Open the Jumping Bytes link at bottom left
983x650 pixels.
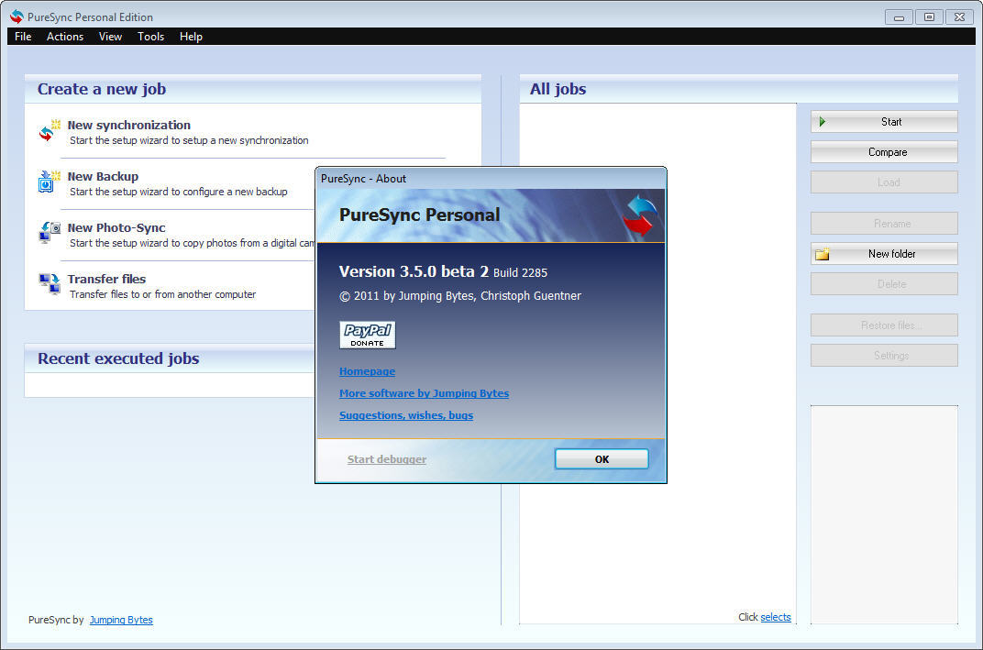tap(121, 619)
